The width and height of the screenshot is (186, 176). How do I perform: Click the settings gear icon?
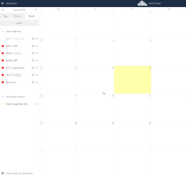point(2,173)
